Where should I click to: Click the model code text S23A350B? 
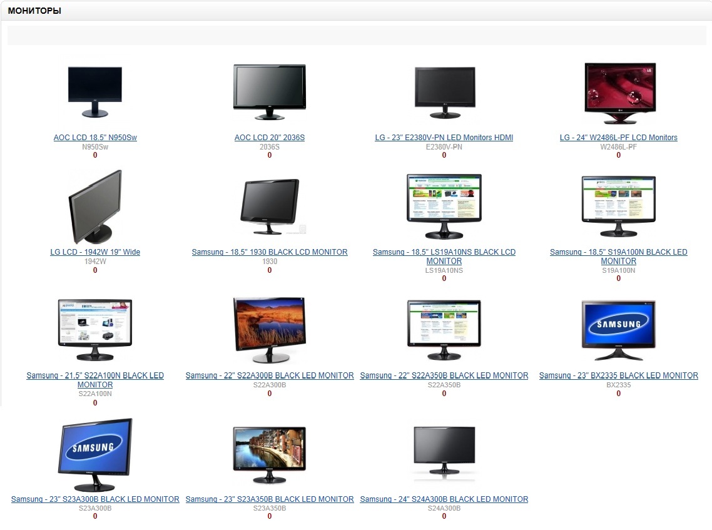269,508
